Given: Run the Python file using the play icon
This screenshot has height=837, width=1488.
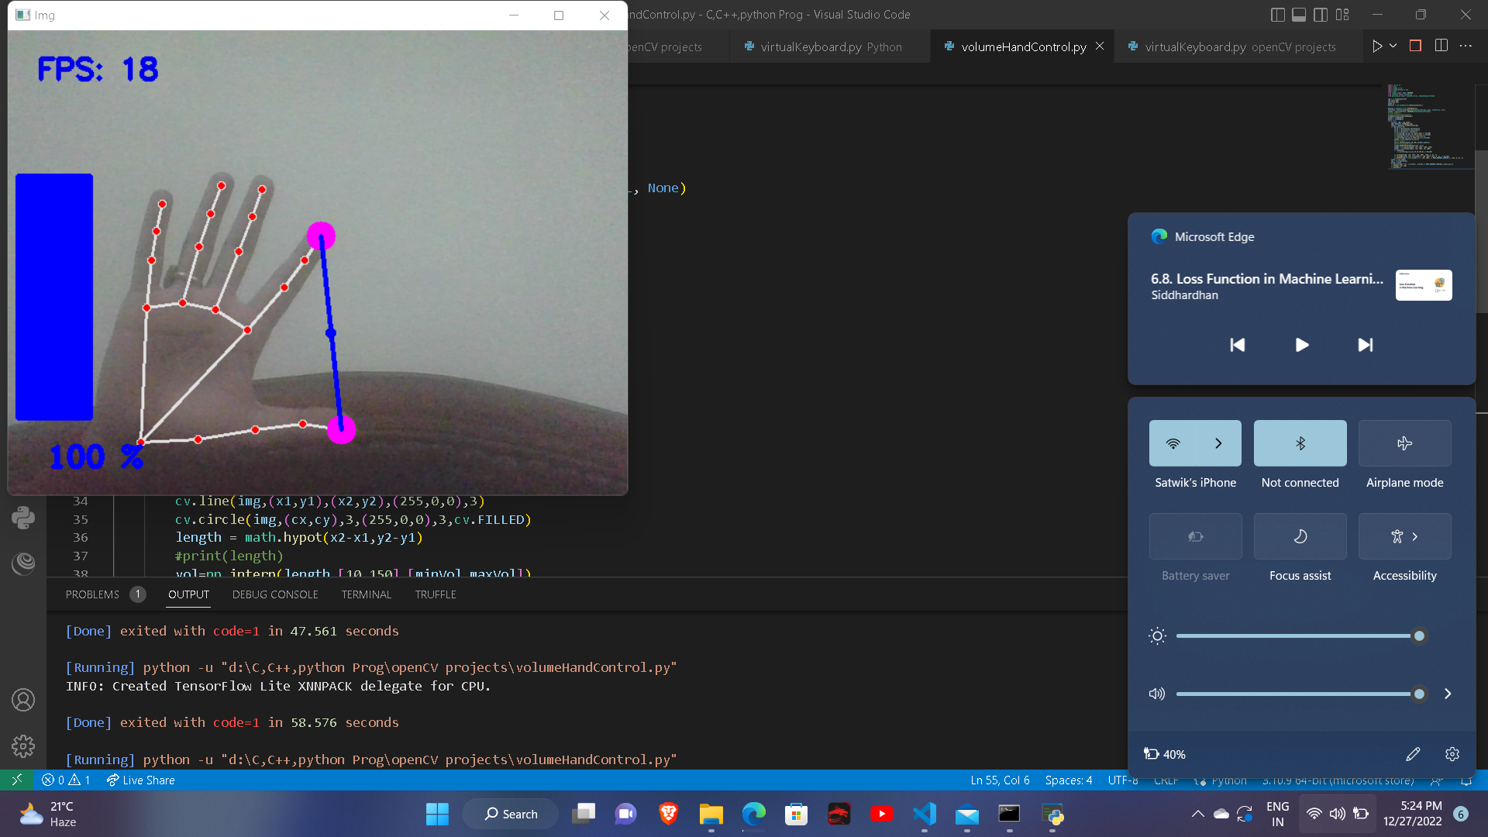Looking at the screenshot, I should coord(1378,46).
